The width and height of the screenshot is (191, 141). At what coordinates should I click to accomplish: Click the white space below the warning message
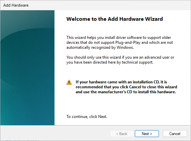point(122,104)
